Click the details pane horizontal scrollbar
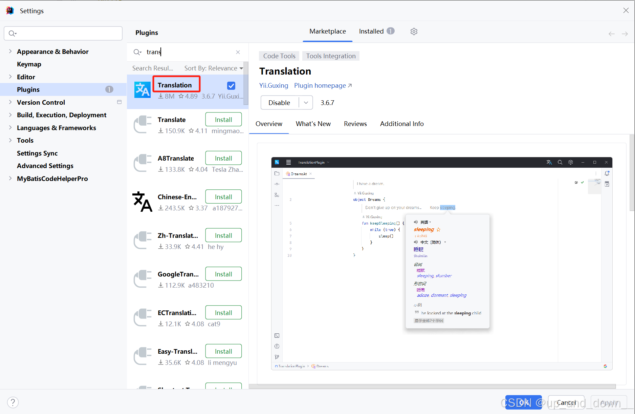The height and width of the screenshot is (414, 635). [x=432, y=386]
